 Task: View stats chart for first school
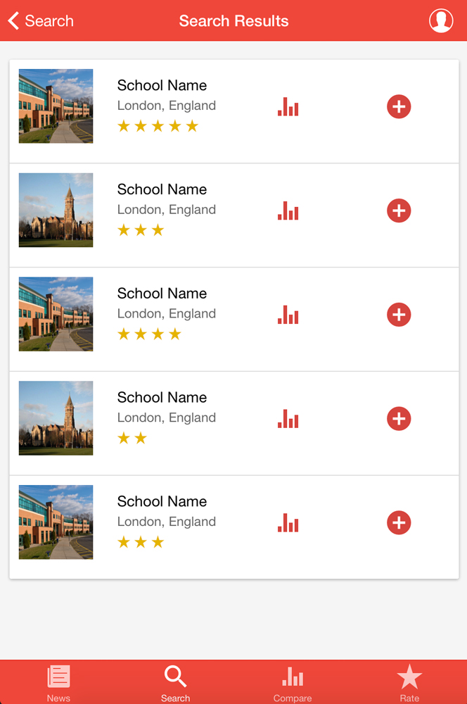click(x=288, y=107)
